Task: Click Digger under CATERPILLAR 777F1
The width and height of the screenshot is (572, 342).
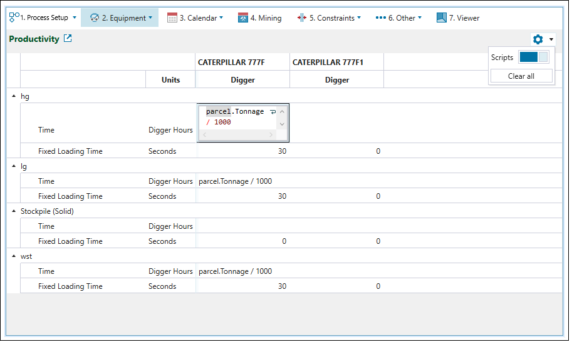Action: click(x=336, y=80)
